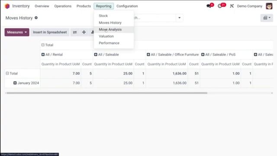
Task: Open the discuss messages icon
Action: [x=209, y=6]
